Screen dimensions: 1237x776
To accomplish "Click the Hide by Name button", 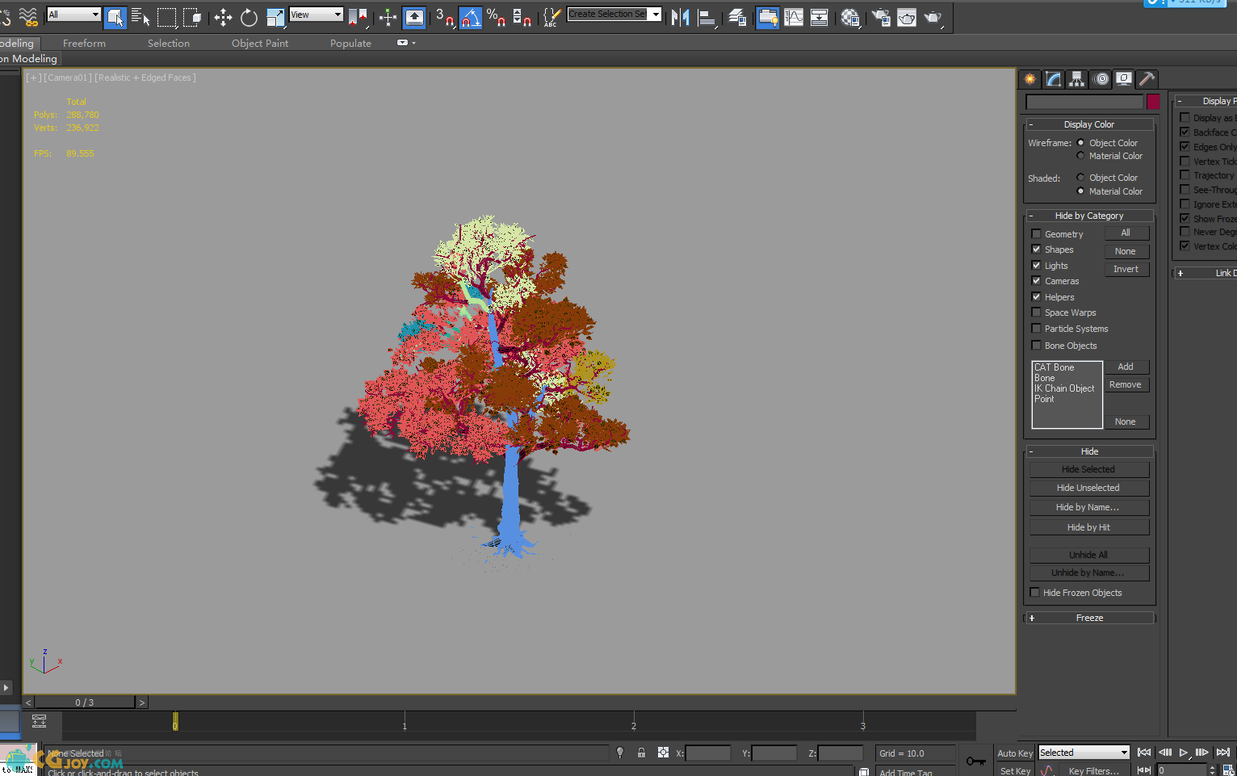I will (1088, 507).
